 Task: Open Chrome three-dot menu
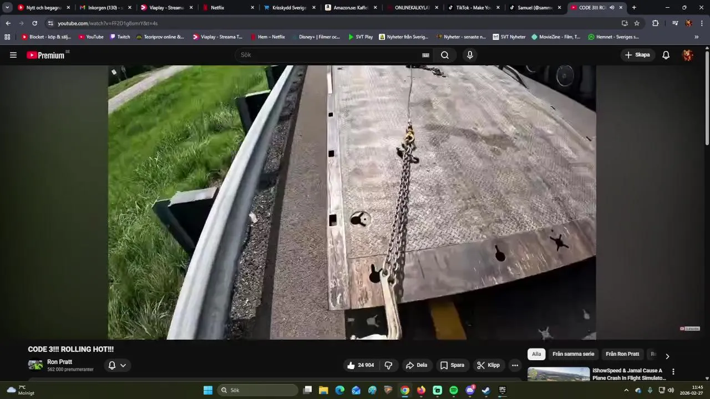pos(702,23)
